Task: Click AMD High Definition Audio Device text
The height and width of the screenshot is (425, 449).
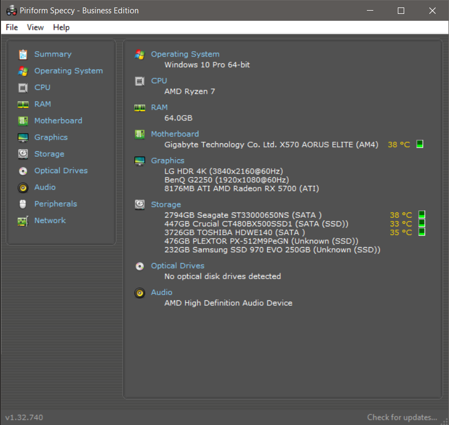Action: [x=229, y=303]
